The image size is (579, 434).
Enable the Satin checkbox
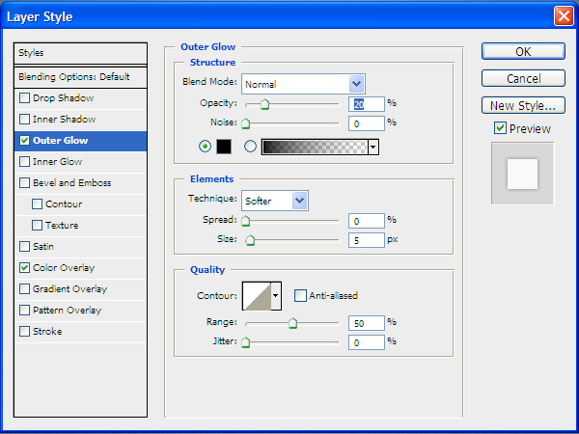coord(24,247)
